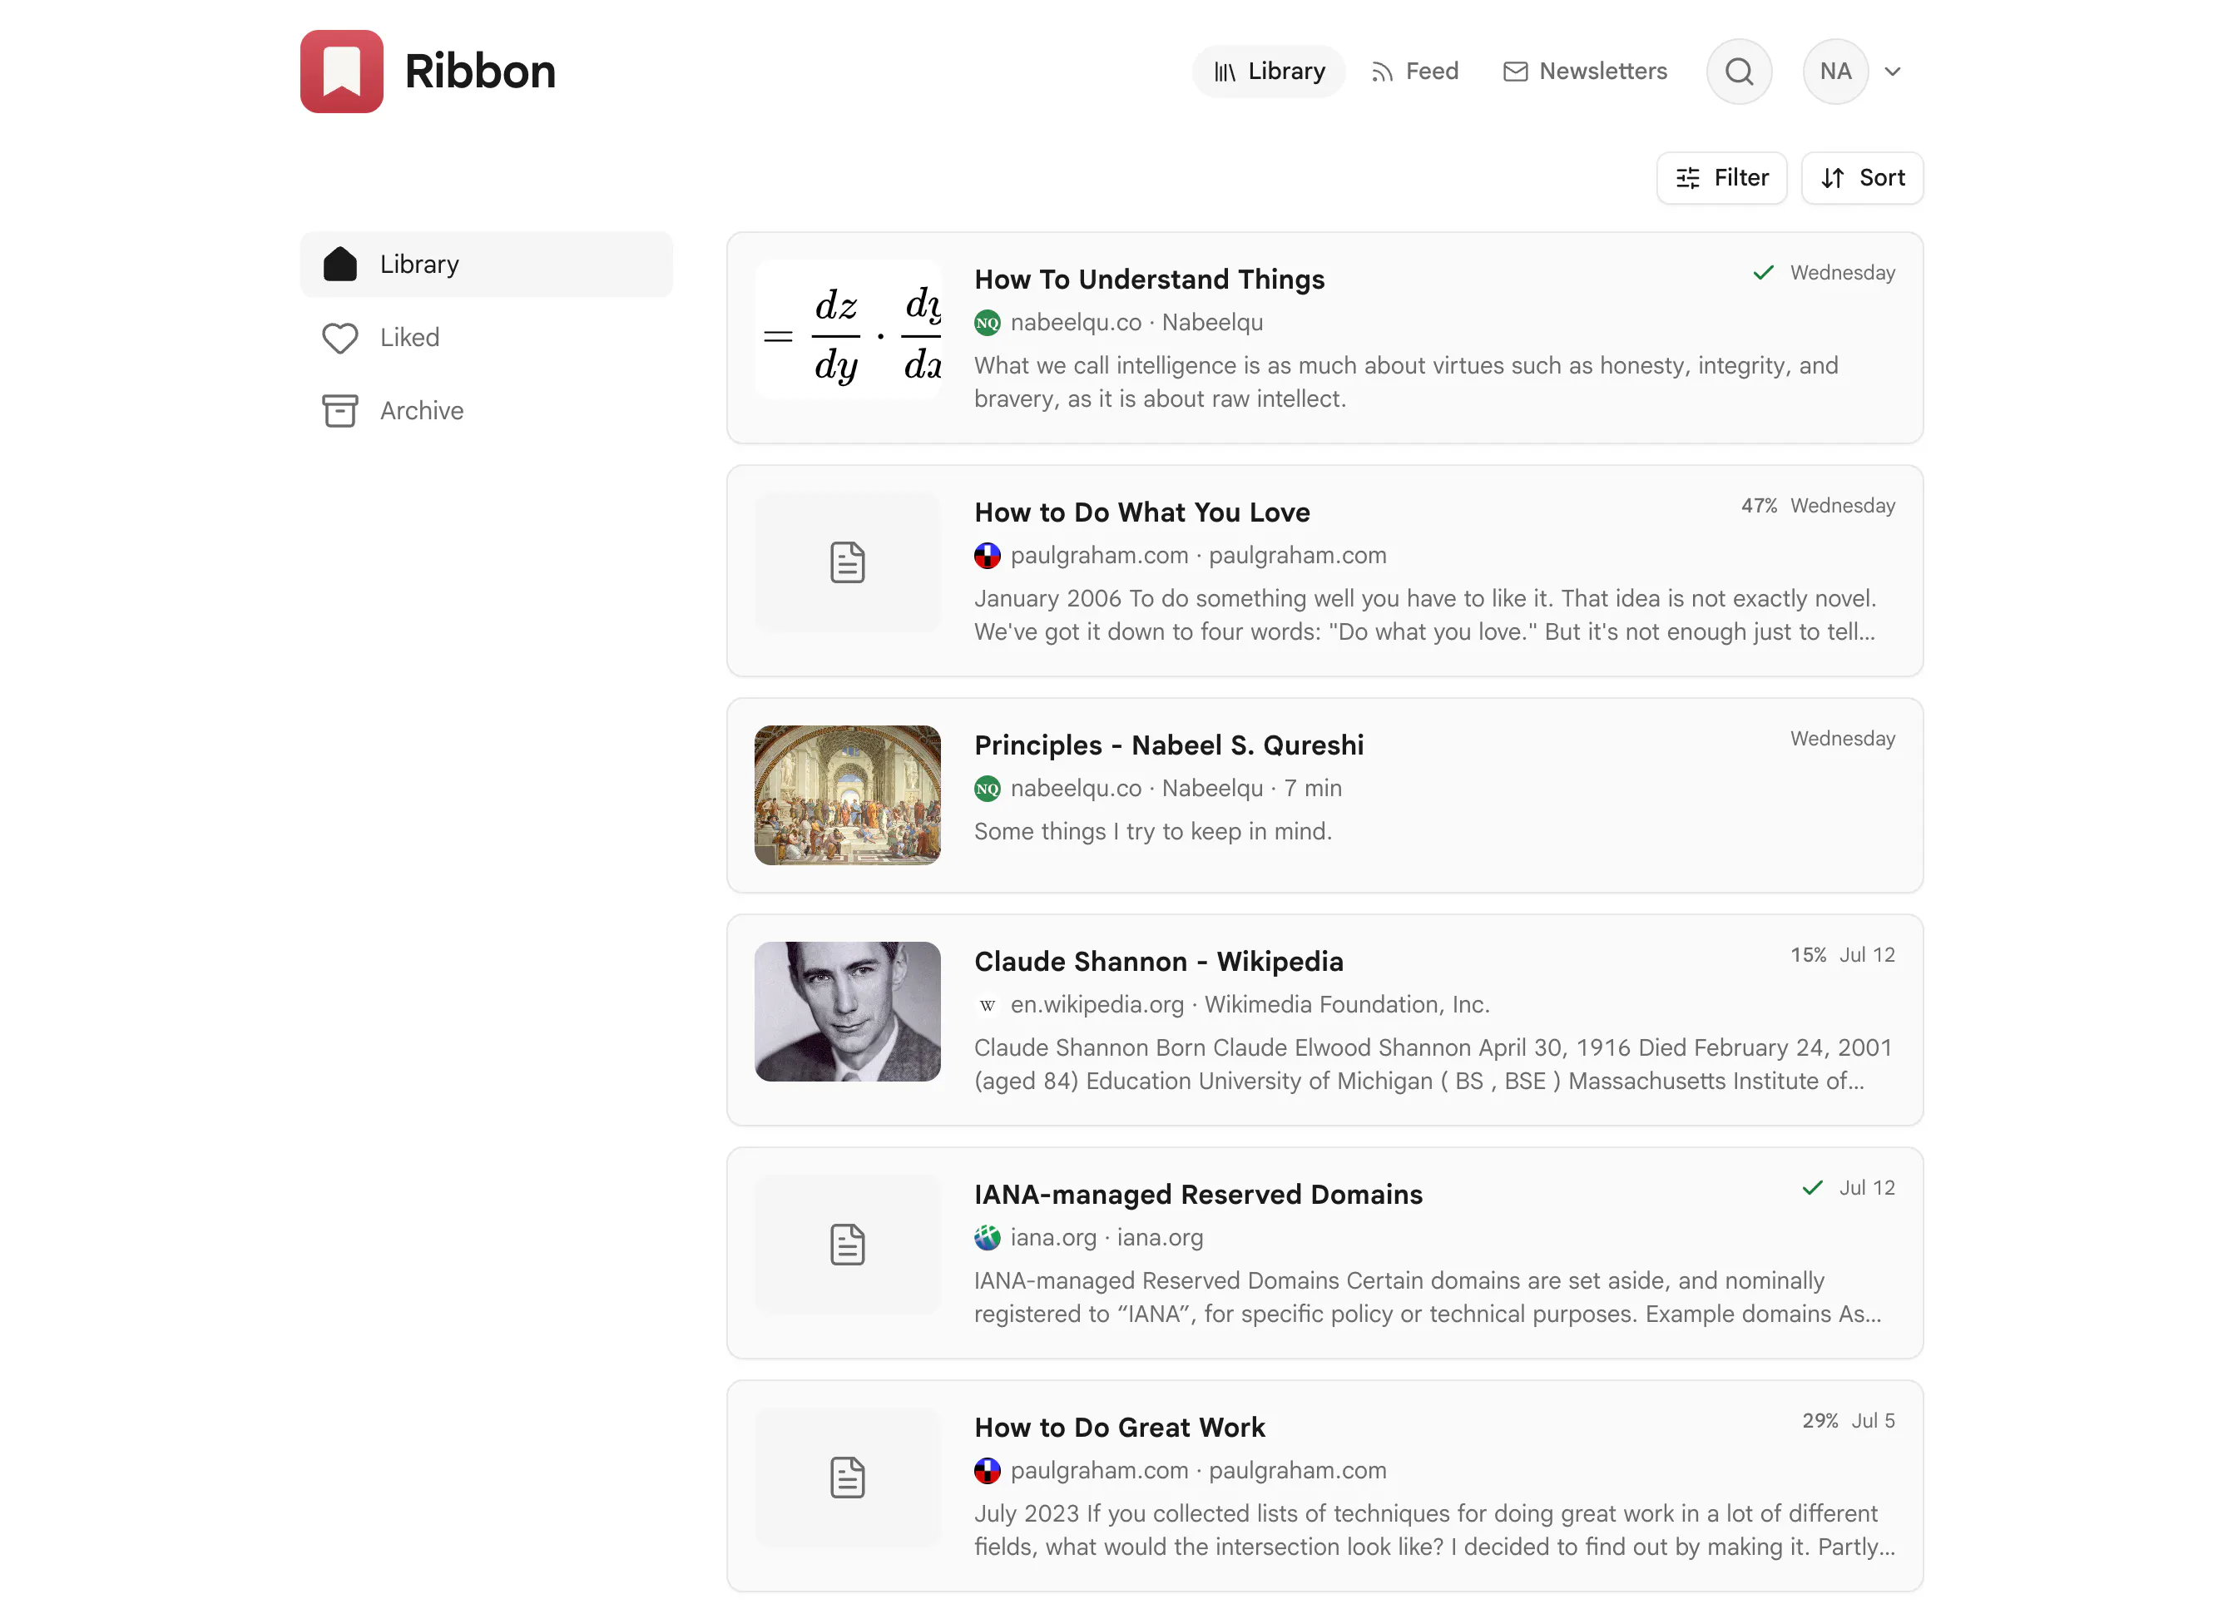2228x1604 pixels.
Task: Open the Liked sidebar section
Action: [486, 338]
